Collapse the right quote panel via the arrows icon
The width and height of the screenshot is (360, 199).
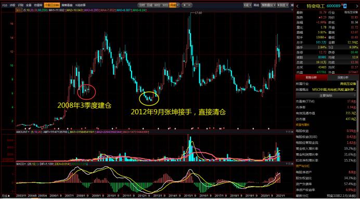click(x=291, y=5)
